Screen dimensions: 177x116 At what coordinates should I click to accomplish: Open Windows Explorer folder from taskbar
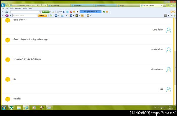click(19, 108)
